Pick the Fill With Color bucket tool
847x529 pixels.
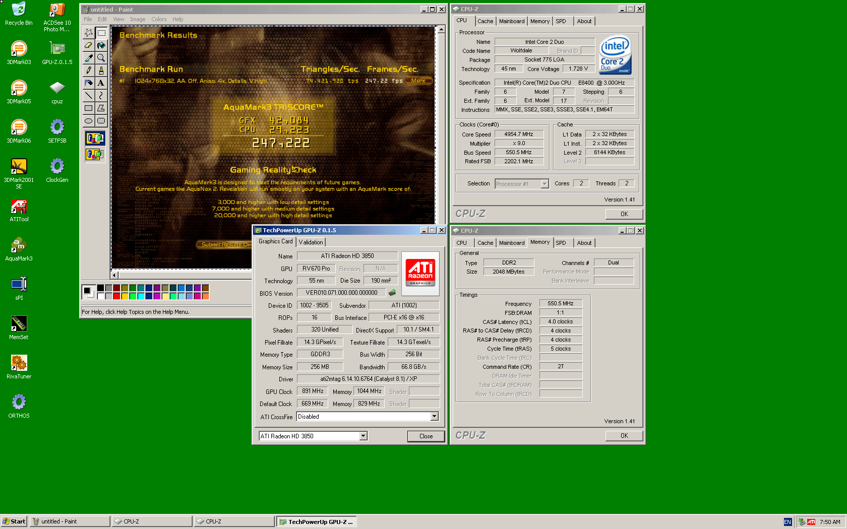(101, 45)
